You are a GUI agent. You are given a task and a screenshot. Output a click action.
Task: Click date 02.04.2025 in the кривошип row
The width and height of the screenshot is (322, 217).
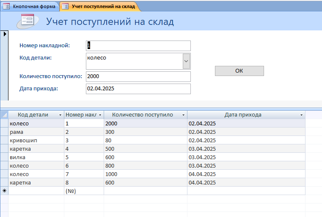pyautogui.click(x=246, y=140)
